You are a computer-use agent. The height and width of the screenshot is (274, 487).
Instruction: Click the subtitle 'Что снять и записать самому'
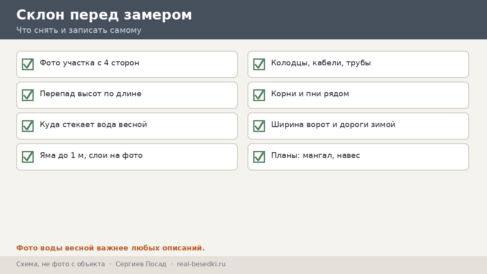[x=79, y=30]
